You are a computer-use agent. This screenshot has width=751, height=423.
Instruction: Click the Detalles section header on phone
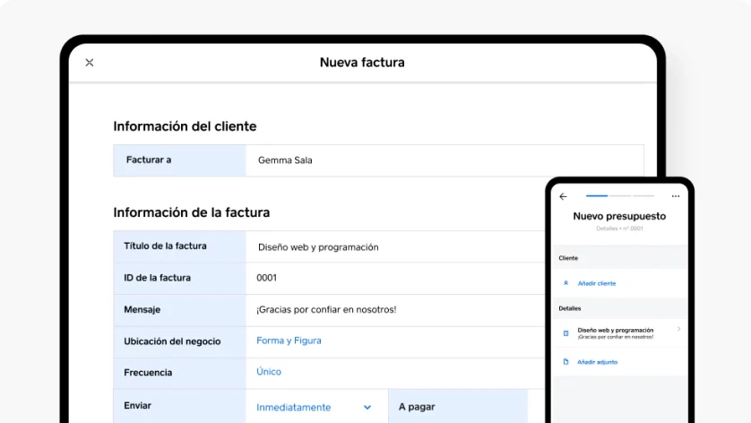click(569, 308)
